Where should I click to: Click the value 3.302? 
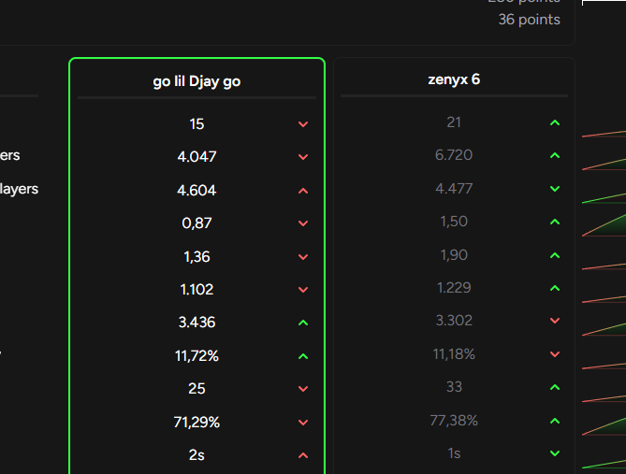point(454,321)
